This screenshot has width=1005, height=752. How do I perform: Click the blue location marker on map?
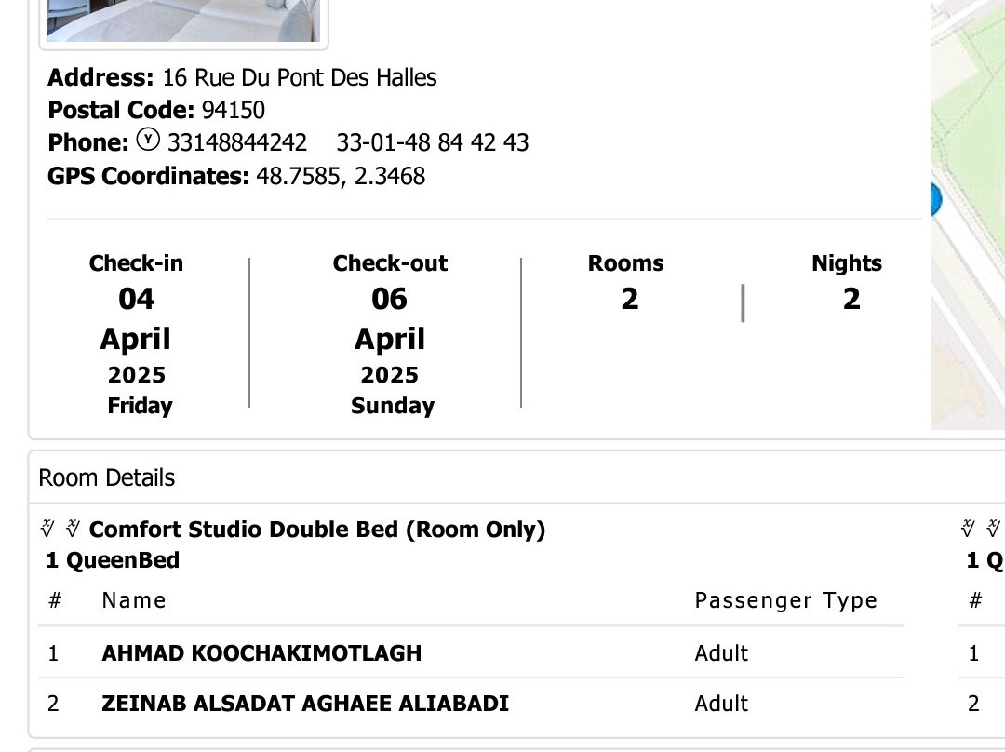(935, 199)
